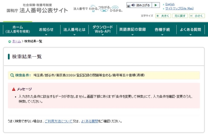Open the read-aloud menu icon

pyautogui.click(x=128, y=6)
